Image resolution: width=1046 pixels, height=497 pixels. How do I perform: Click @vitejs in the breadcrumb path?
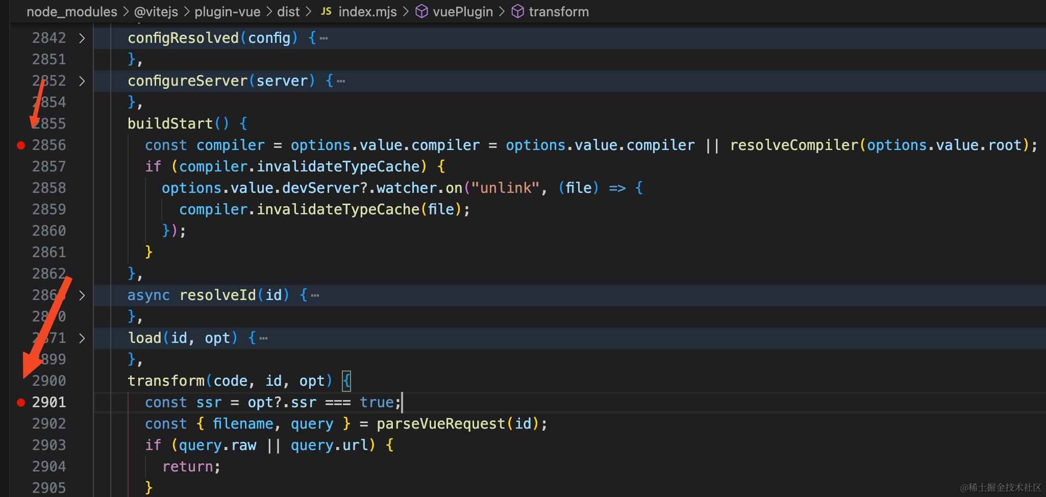coord(156,11)
